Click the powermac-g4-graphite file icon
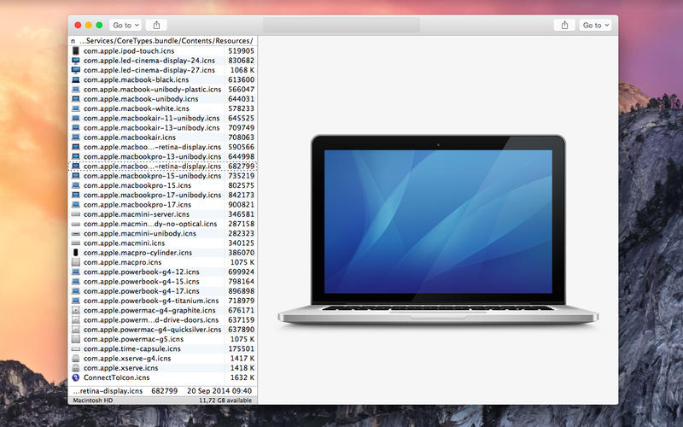This screenshot has height=427, width=683. [x=76, y=310]
